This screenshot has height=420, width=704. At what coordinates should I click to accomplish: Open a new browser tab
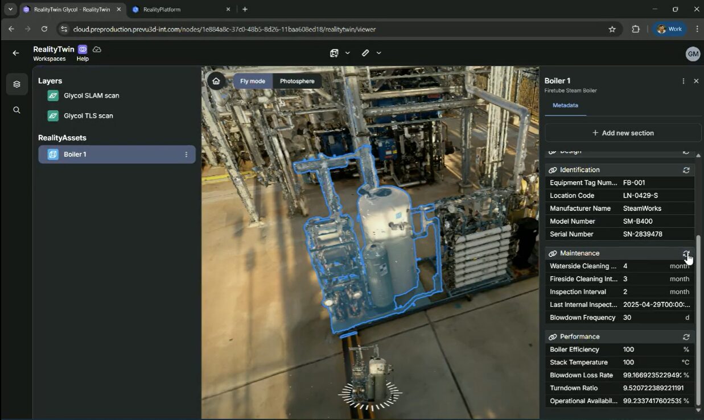click(245, 9)
